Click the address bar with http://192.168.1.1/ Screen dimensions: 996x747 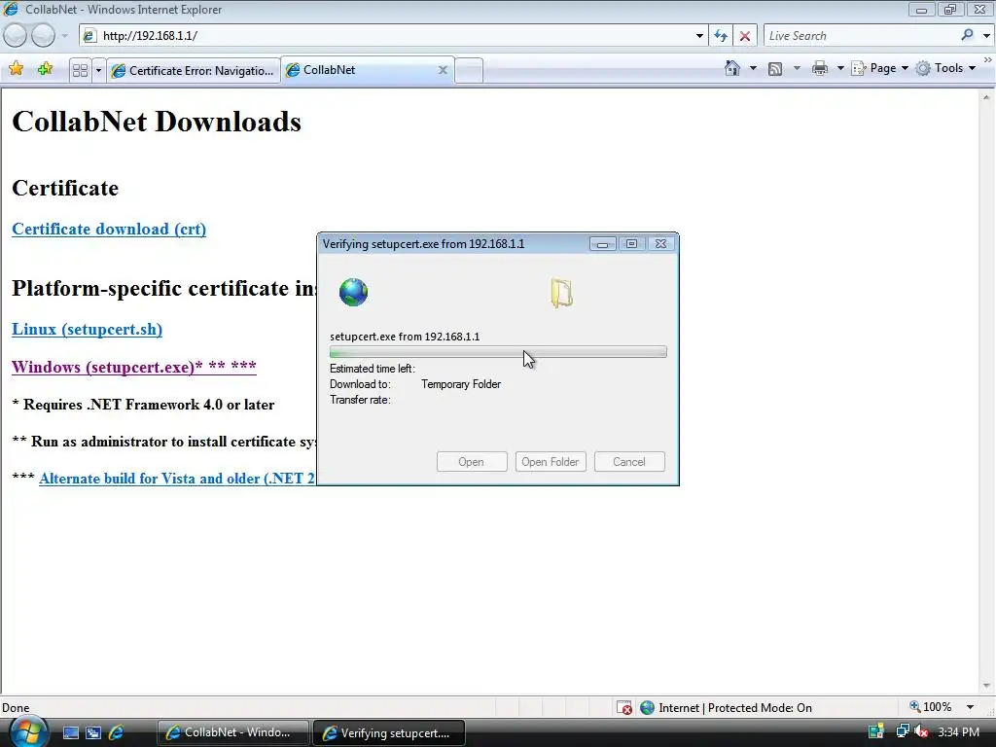(x=386, y=36)
